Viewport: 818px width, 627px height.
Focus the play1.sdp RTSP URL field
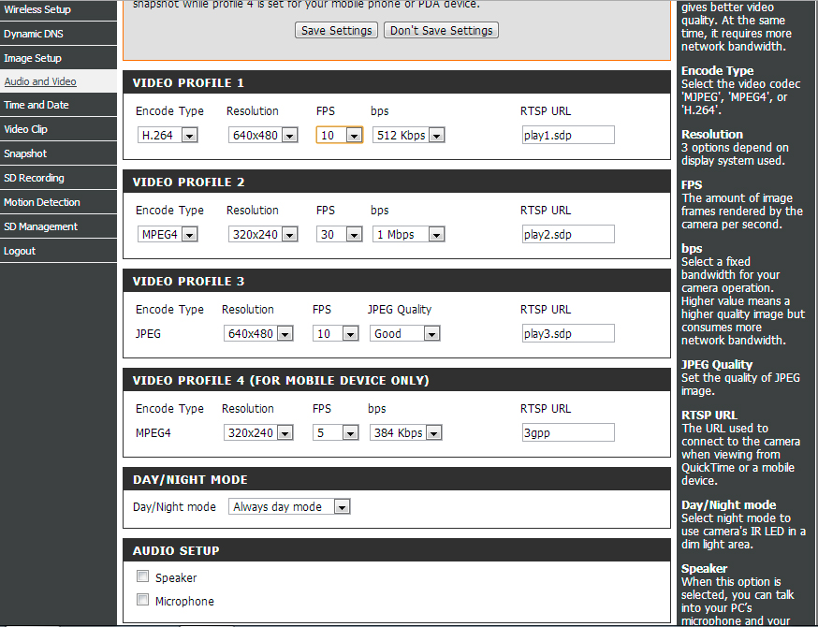pyautogui.click(x=568, y=135)
